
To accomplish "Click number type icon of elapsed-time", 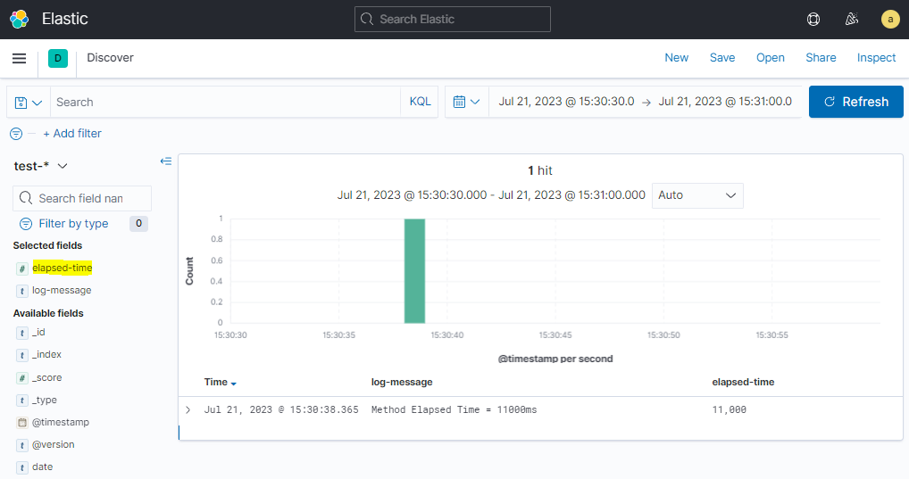I will click(x=22, y=268).
